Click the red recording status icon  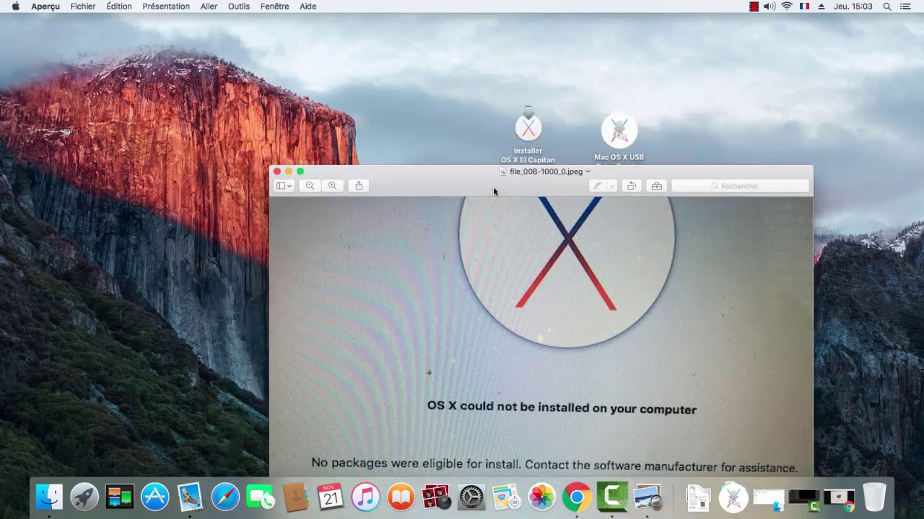tap(754, 6)
